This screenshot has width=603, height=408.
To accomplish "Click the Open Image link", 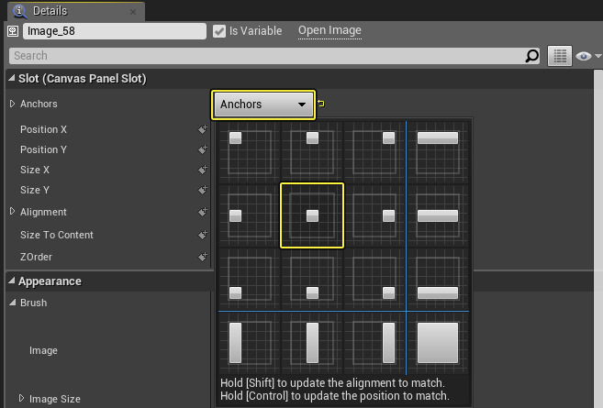I will [x=329, y=30].
